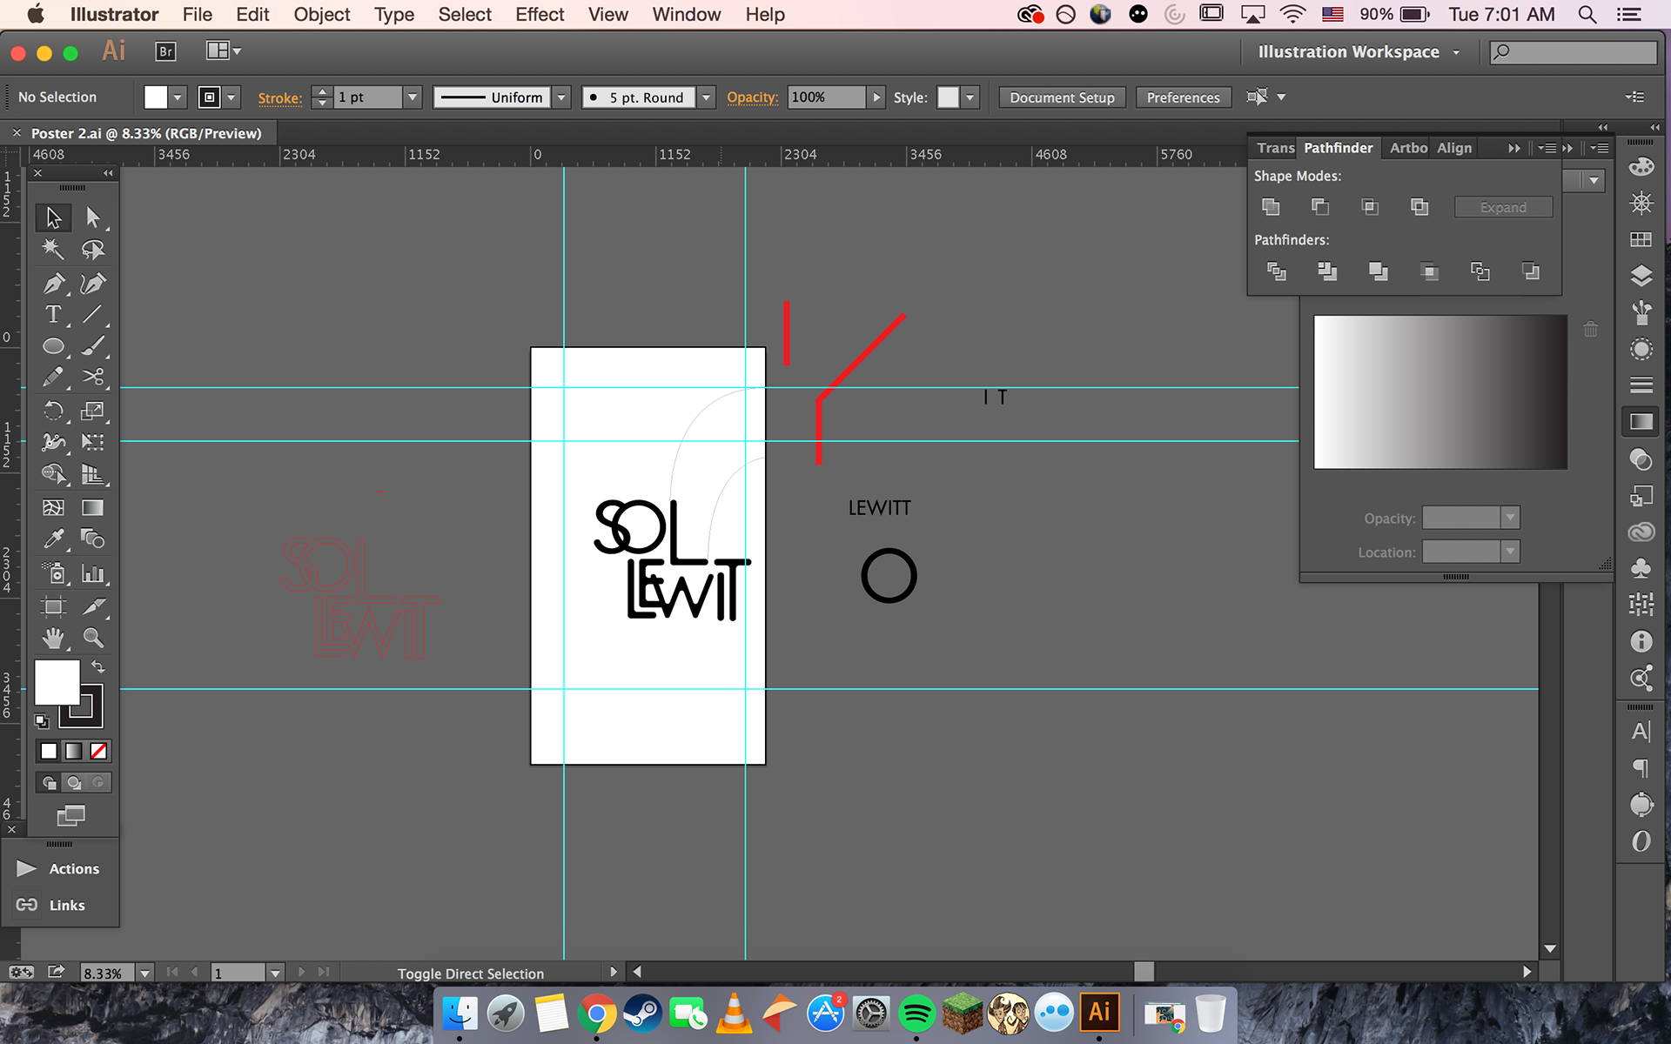Screen dimensions: 1671x1044
Task: Open the graphic Style dropdown
Action: click(970, 97)
